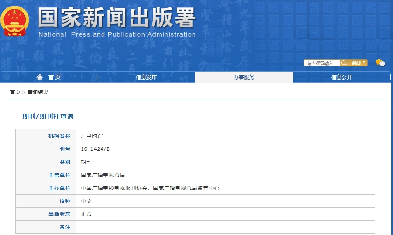This screenshot has height=235, width=393.
Task: Click the 国家新闻出版署 site title
Action: tap(117, 18)
